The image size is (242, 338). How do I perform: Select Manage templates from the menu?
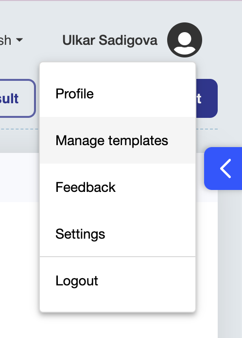pyautogui.click(x=118, y=140)
